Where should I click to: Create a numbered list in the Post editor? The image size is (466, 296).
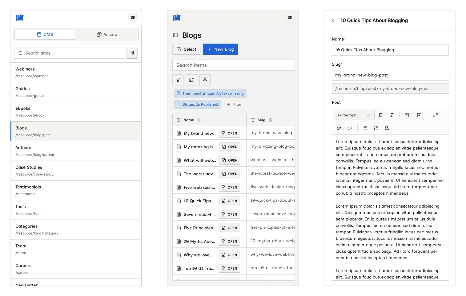[376, 128]
